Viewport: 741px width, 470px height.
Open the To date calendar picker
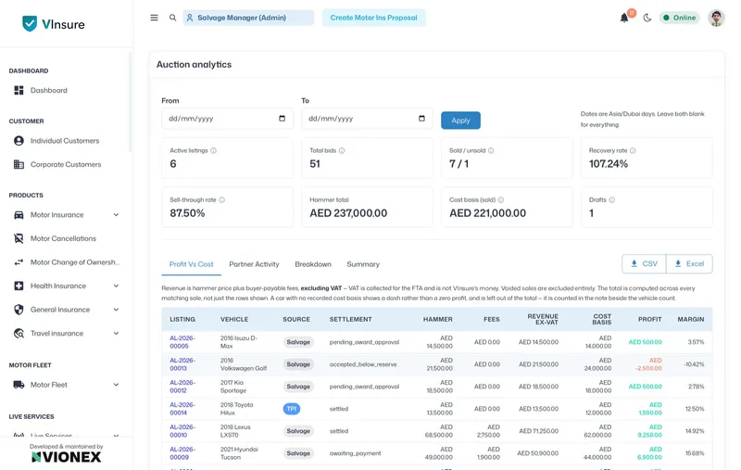point(422,119)
